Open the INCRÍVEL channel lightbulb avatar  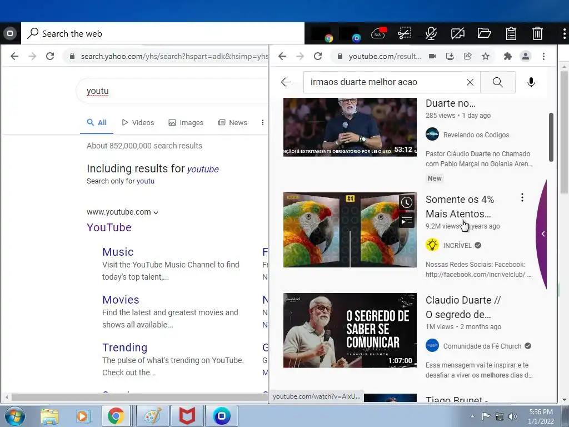432,245
